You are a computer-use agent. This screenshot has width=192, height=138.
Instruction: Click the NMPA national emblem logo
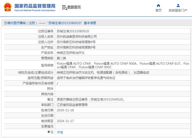pyautogui.click(x=7, y=7)
